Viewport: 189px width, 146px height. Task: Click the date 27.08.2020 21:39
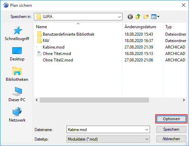point(139,47)
